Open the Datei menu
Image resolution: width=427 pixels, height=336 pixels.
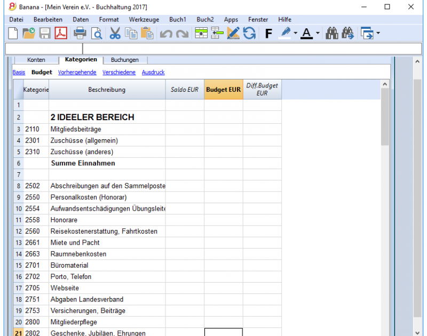[17, 20]
